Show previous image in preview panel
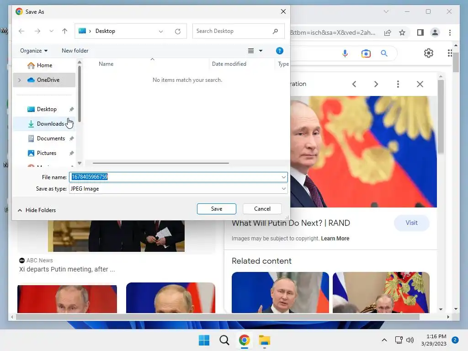 [354, 84]
